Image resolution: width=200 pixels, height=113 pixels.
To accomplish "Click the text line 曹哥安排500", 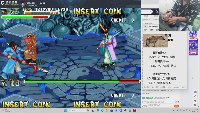I will coord(160,53).
